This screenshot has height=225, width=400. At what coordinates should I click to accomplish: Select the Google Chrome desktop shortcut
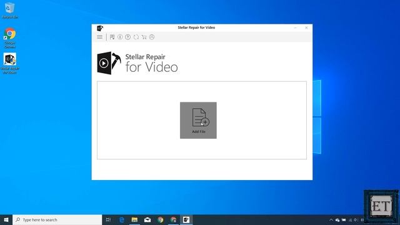point(10,38)
